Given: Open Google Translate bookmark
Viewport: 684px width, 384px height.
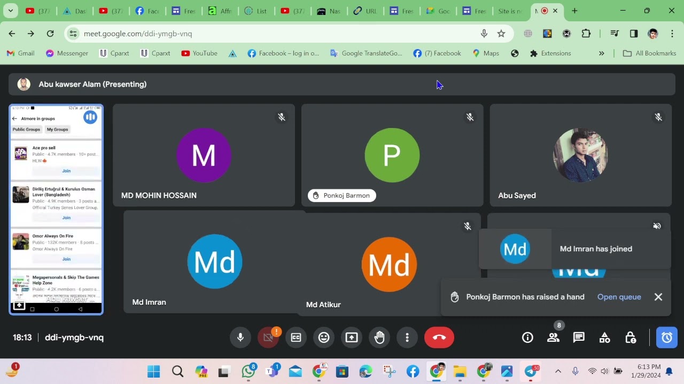Looking at the screenshot, I should point(366,53).
